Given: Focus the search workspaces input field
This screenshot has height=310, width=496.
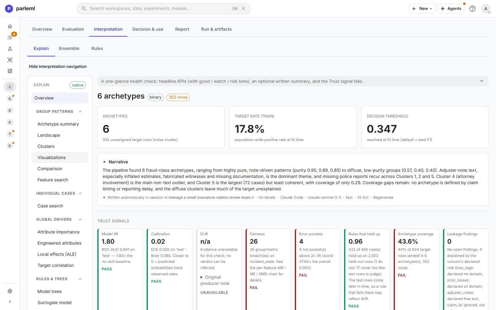Looking at the screenshot, I should tap(164, 8).
